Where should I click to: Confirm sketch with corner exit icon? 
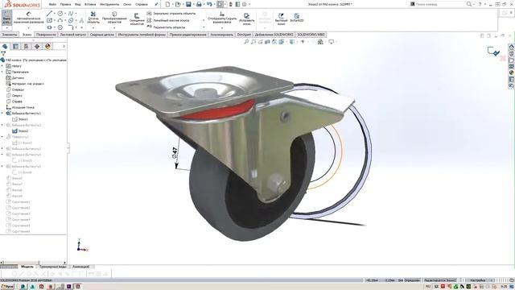[x=493, y=51]
